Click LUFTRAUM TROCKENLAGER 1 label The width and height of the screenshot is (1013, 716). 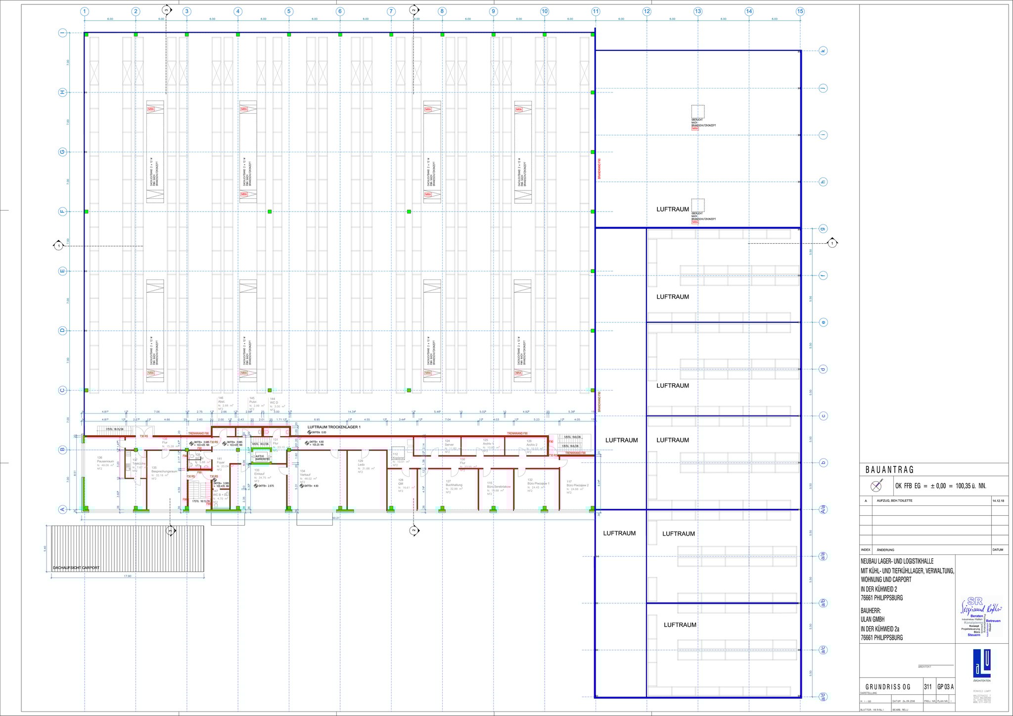click(x=334, y=426)
